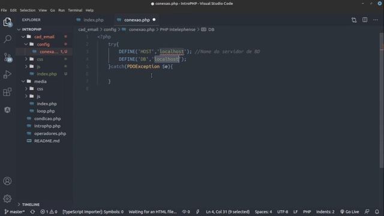Click the Open Changes compare icon
The image size is (384, 216).
(354, 20)
